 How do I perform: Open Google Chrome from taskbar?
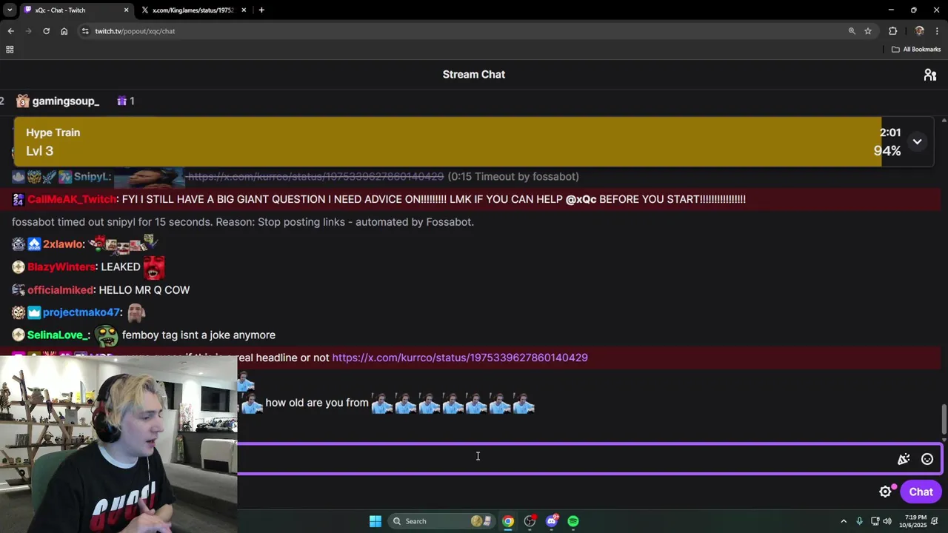pyautogui.click(x=508, y=521)
